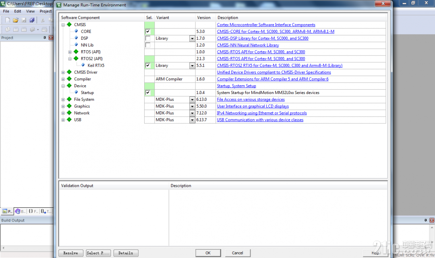Expand the CMSIS Driver tree node
The width and height of the screenshot is (435, 258).
[x=63, y=72]
